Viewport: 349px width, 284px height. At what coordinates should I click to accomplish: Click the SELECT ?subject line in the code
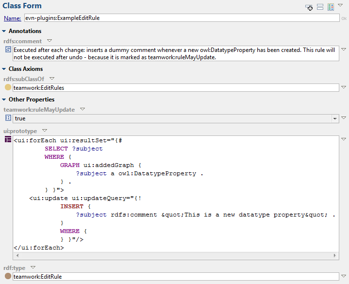(x=74, y=149)
